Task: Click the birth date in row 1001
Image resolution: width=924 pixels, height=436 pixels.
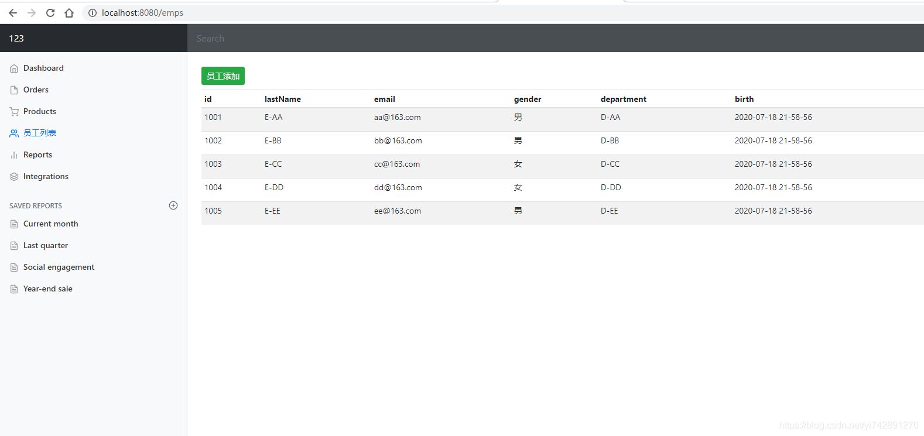Action: click(774, 117)
